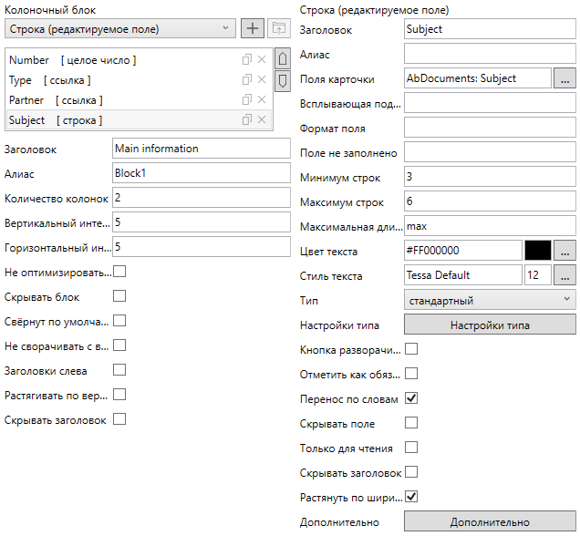The width and height of the screenshot is (580, 536).
Task: Expand the Строка (редактируемое поле) control type dropdown
Action: point(120,29)
